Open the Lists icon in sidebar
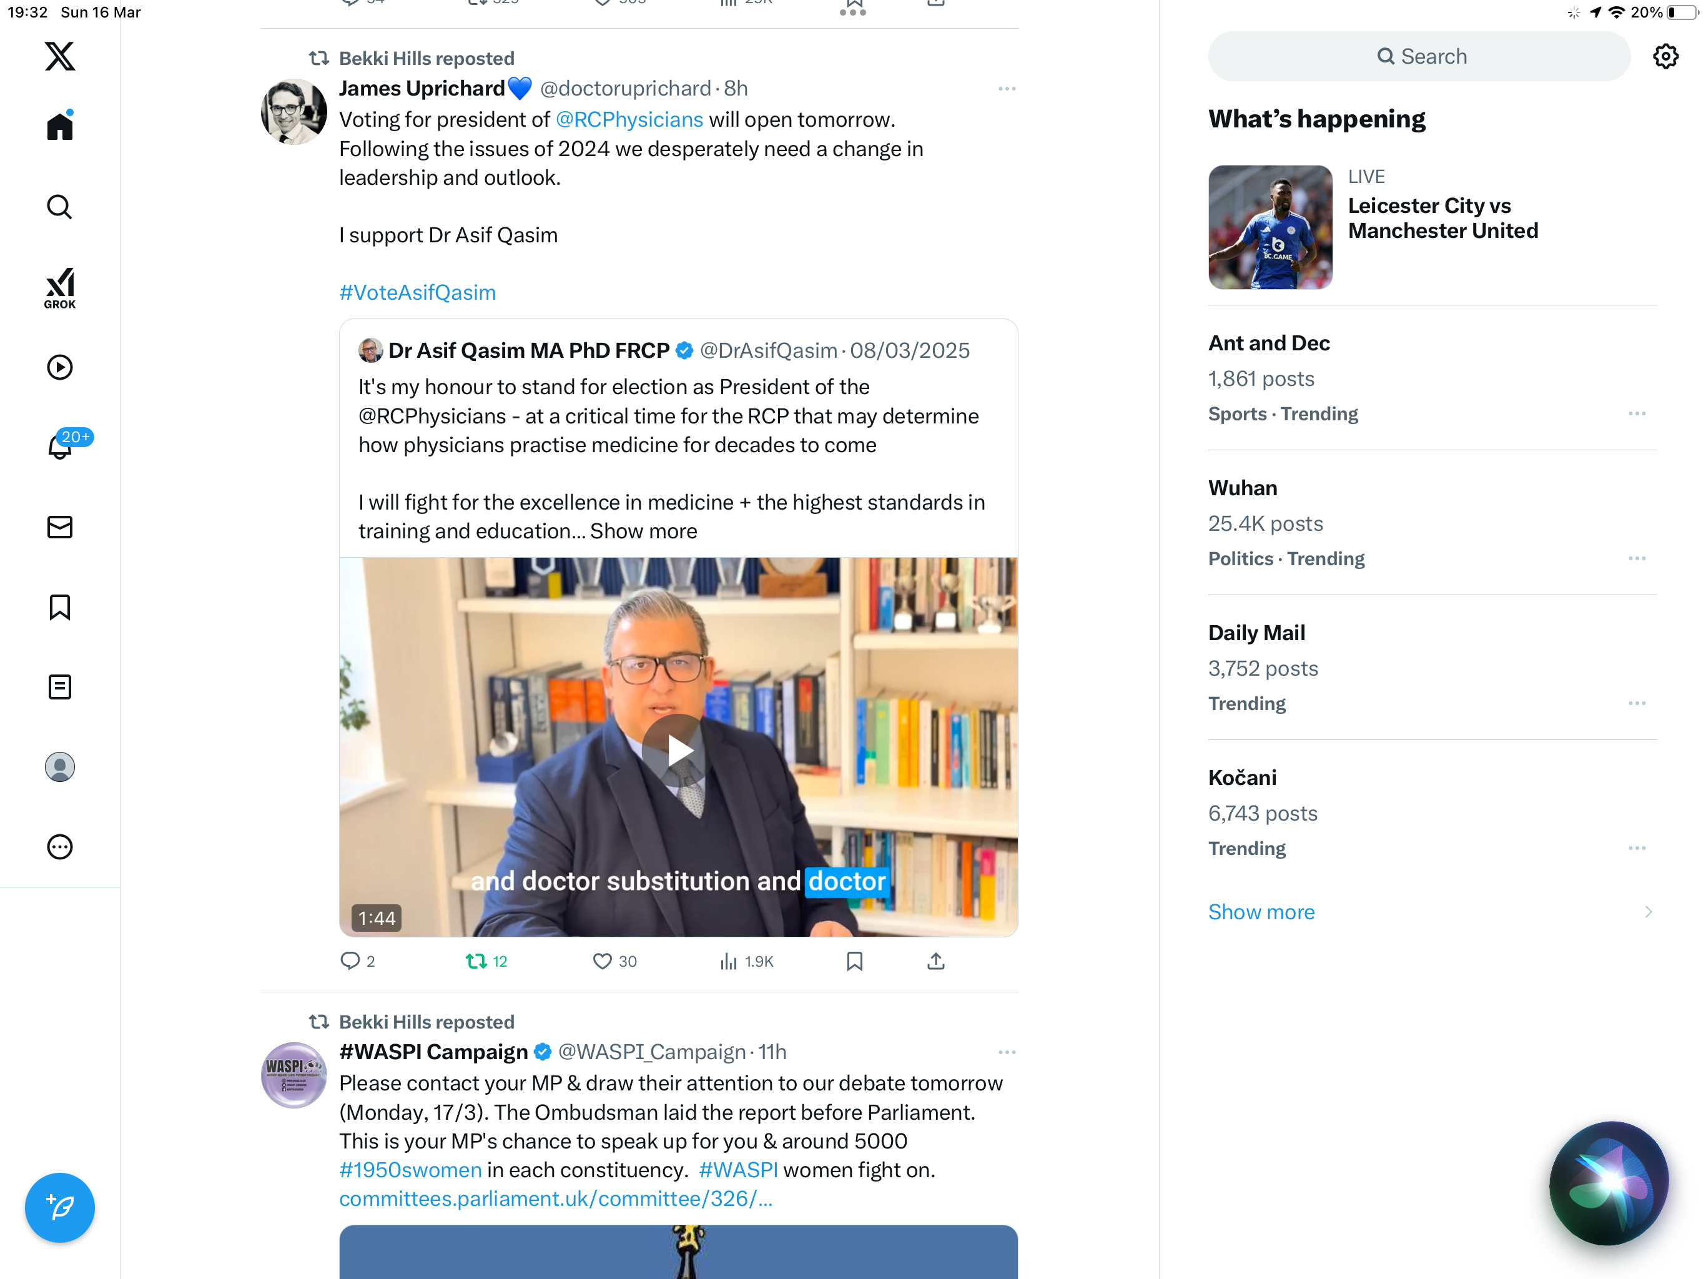This screenshot has height=1279, width=1706. coord(59,686)
